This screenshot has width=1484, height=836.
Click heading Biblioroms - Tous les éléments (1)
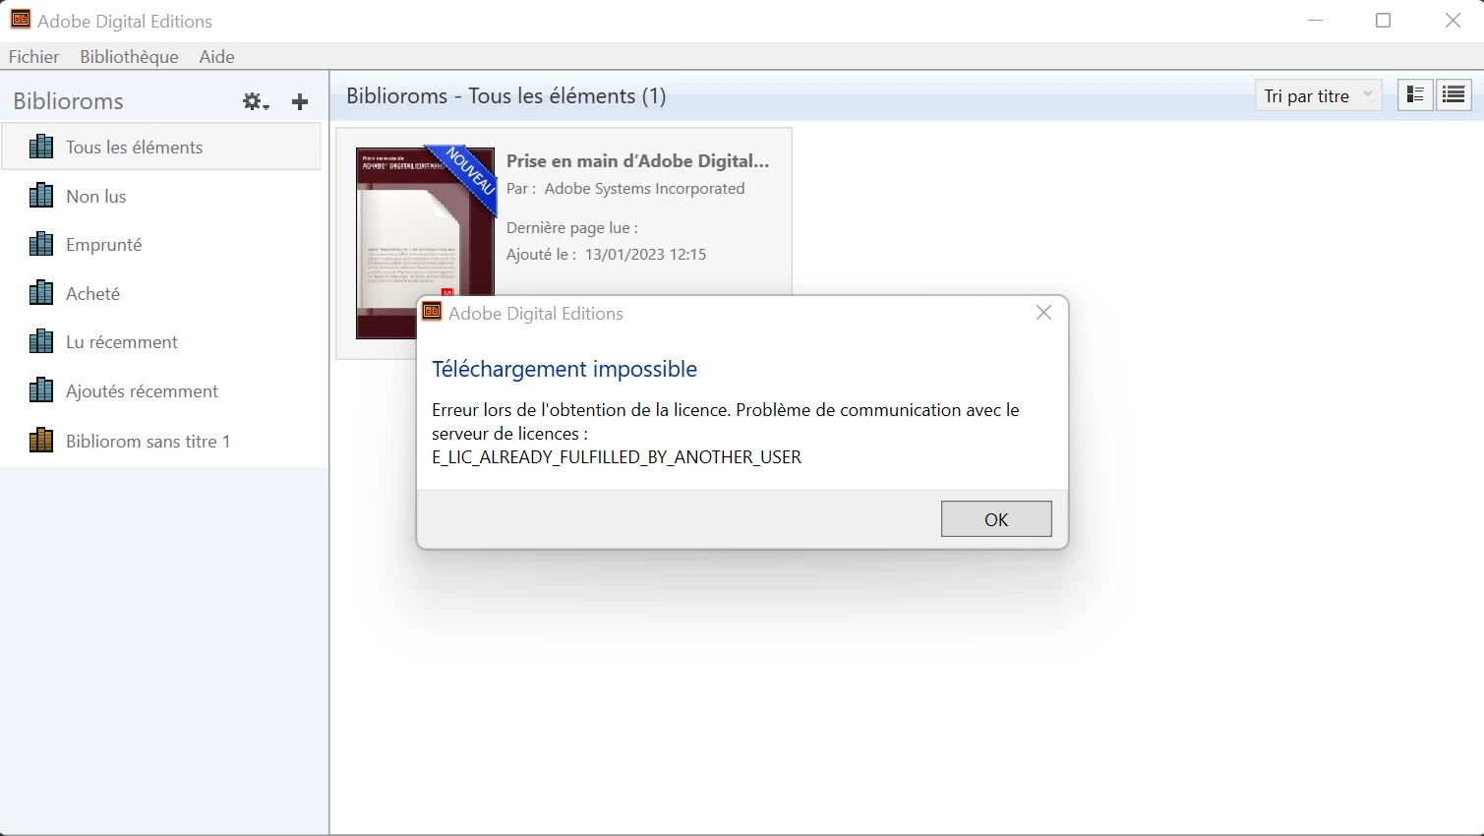(506, 95)
